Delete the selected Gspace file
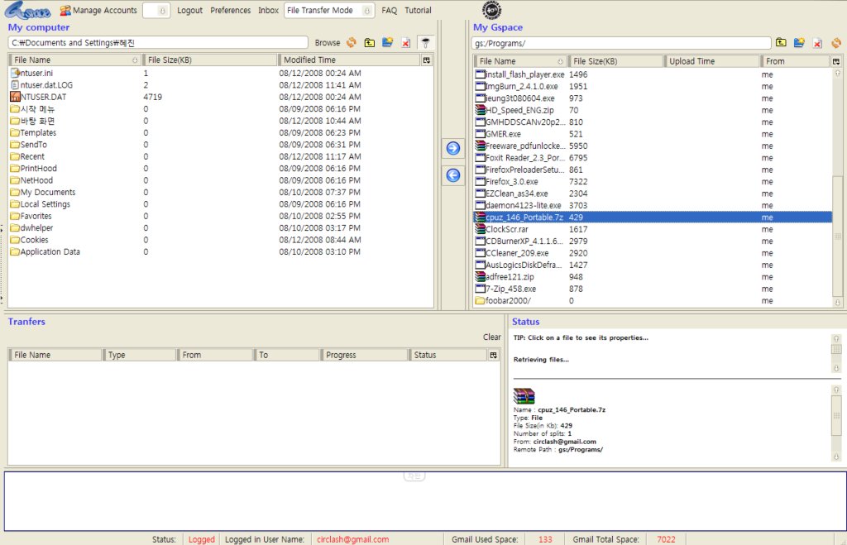The width and height of the screenshot is (847, 545). pyautogui.click(x=818, y=43)
